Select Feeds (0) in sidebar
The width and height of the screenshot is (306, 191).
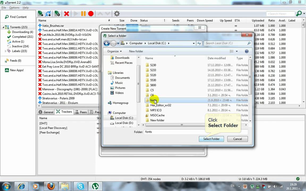(x=15, y=60)
